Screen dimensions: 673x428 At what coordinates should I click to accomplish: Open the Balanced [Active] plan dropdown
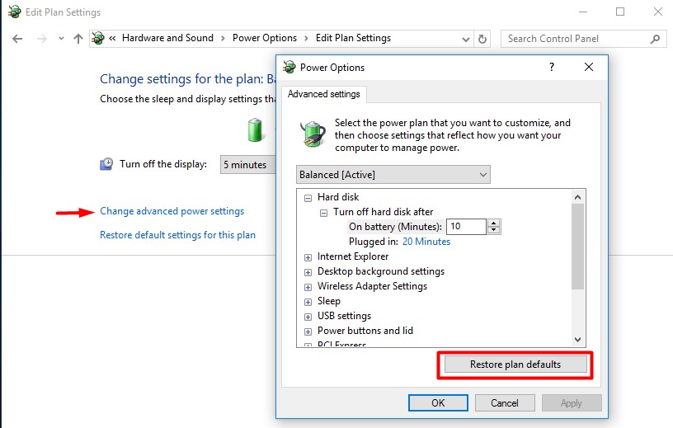click(x=393, y=175)
